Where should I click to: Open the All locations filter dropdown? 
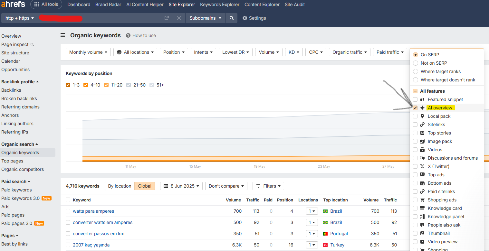tap(135, 52)
